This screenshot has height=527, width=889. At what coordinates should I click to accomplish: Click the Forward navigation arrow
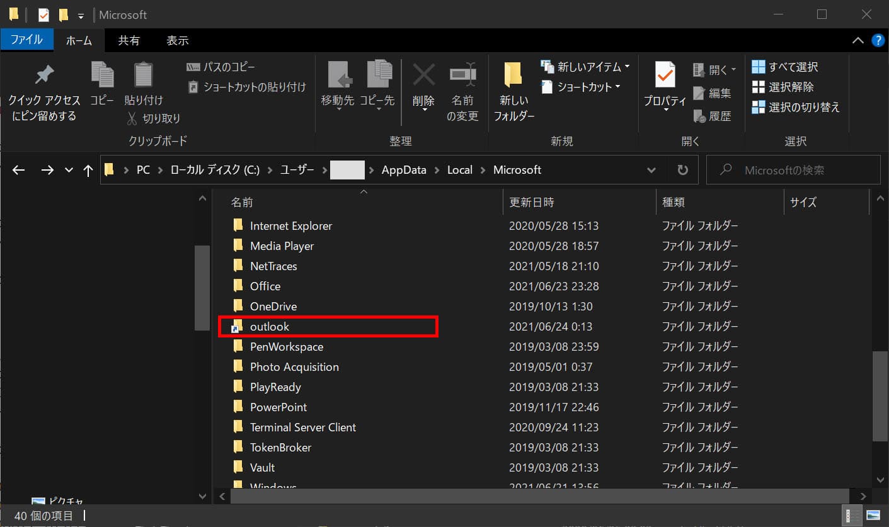coord(47,170)
